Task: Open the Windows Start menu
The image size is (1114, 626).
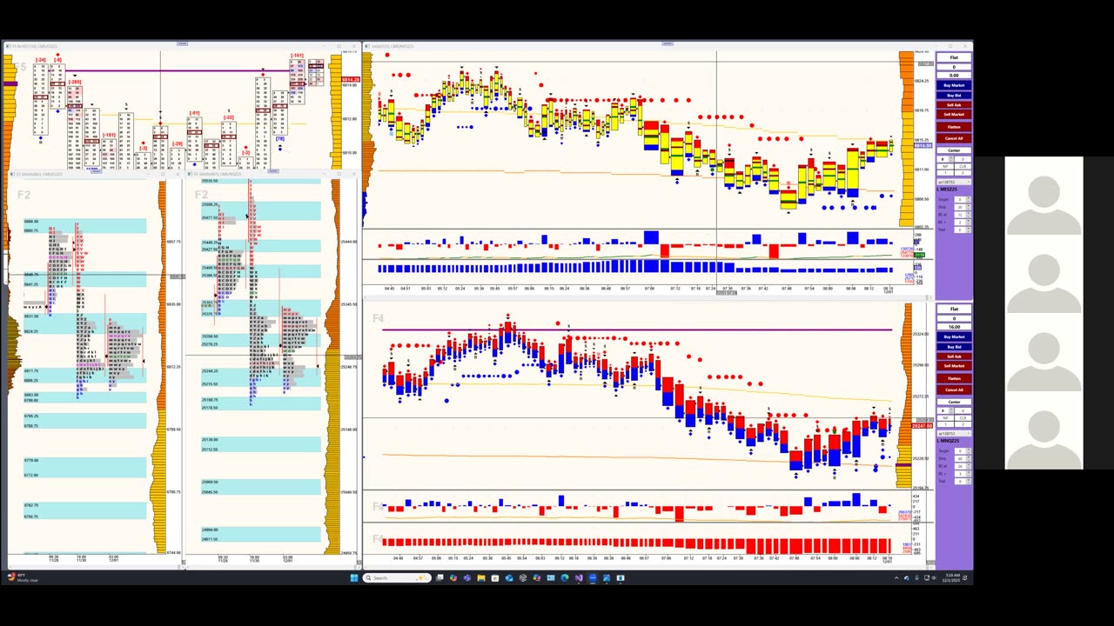Action: [x=355, y=577]
